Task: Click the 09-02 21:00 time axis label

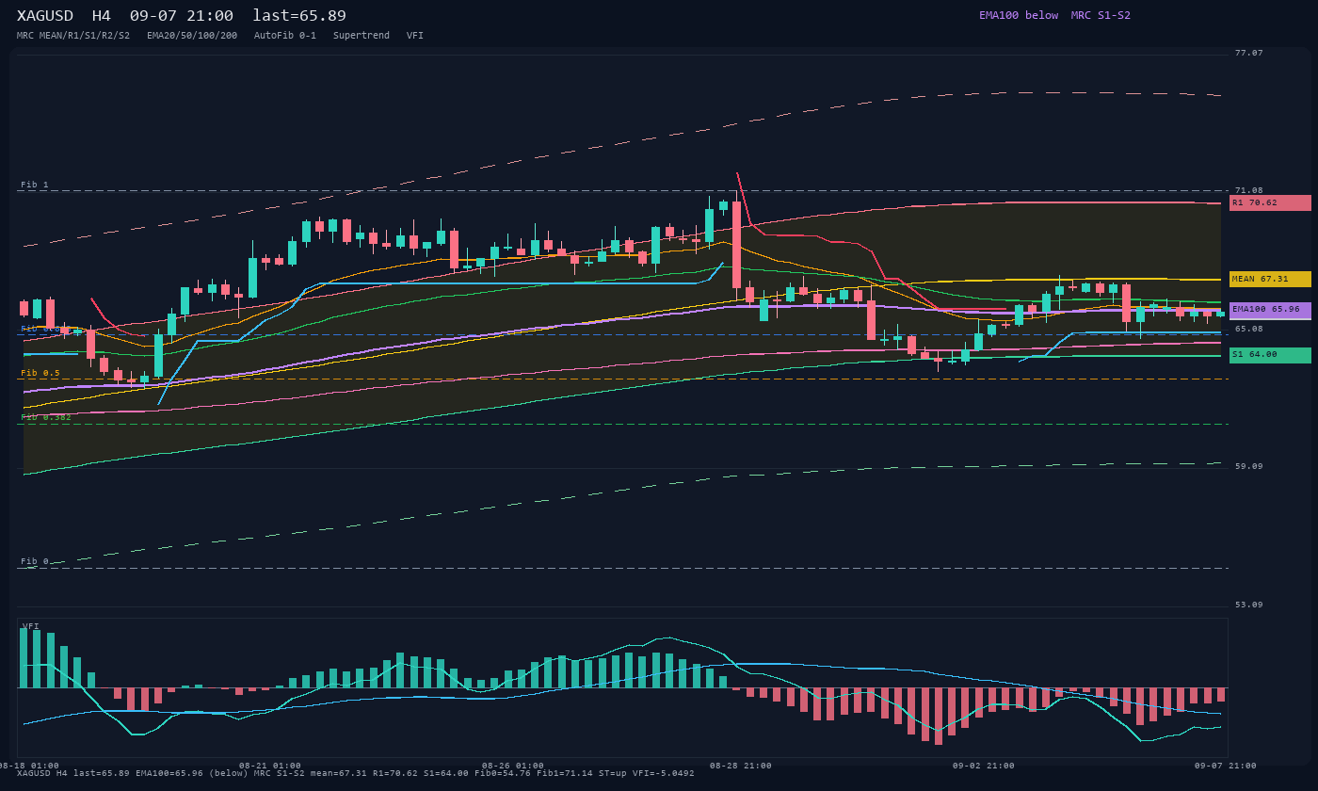Action: (984, 766)
